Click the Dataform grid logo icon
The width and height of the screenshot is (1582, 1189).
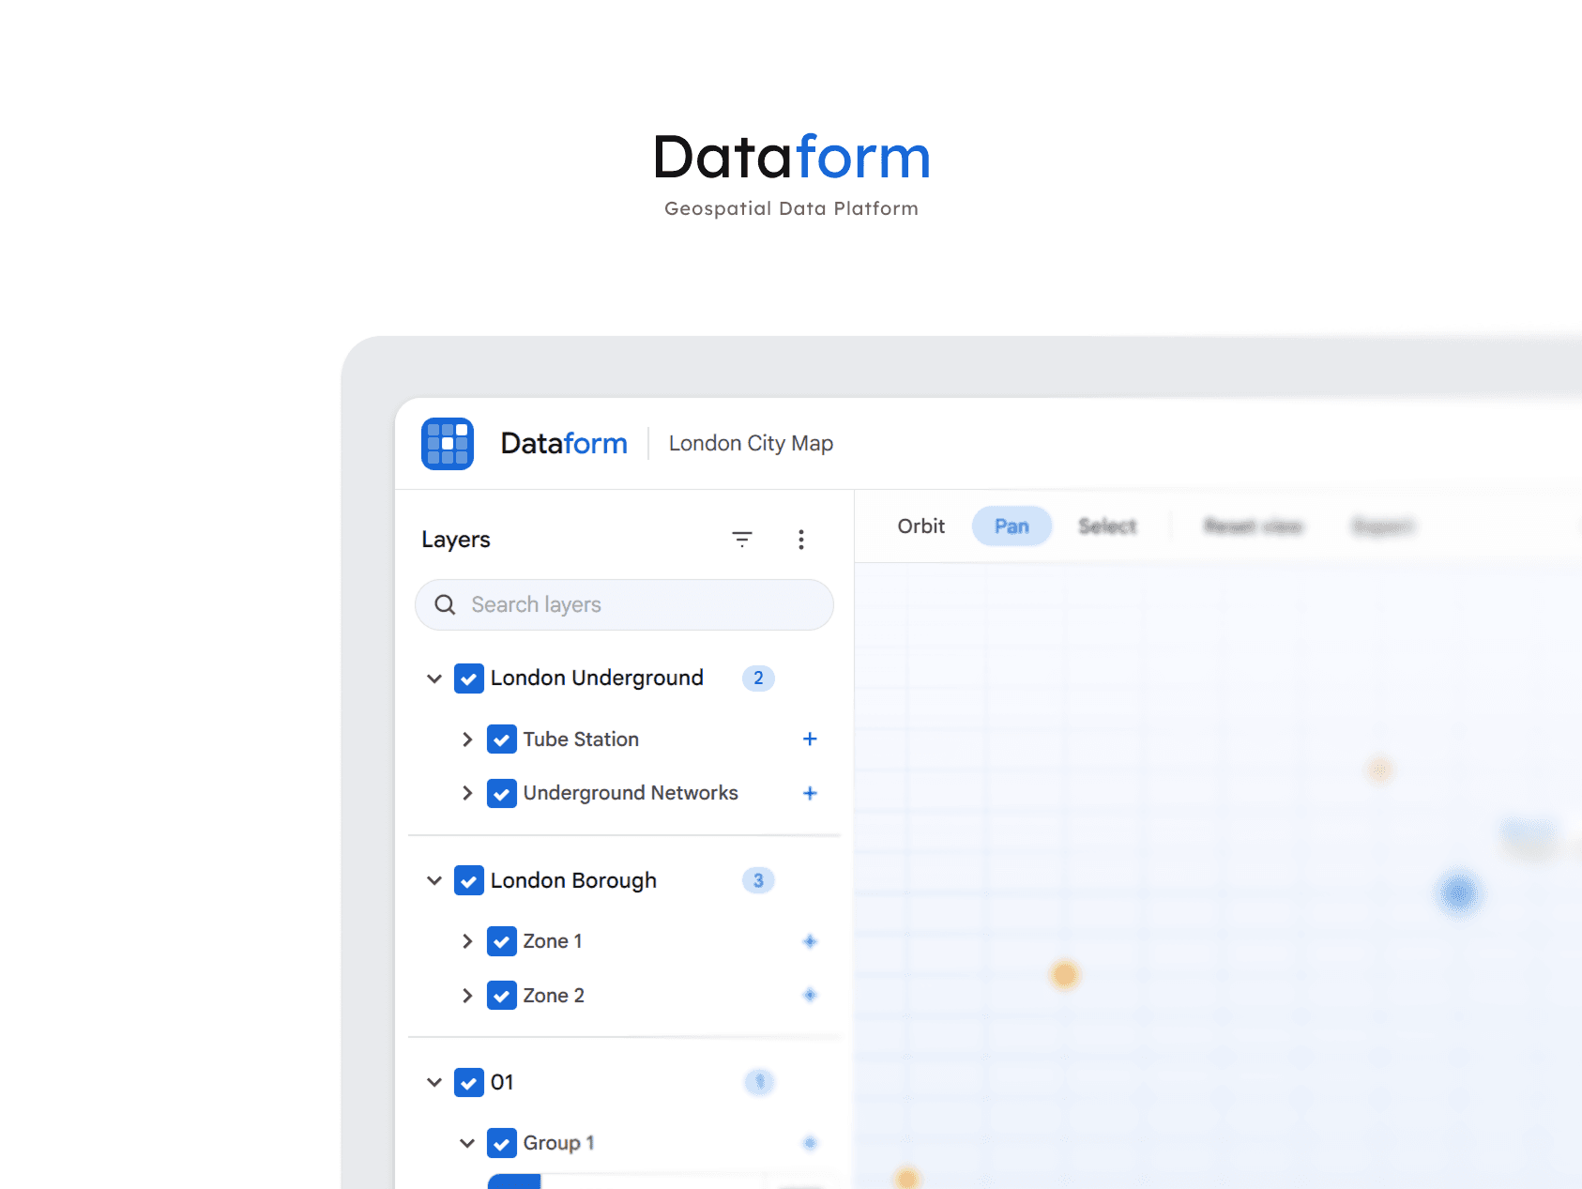tap(448, 444)
